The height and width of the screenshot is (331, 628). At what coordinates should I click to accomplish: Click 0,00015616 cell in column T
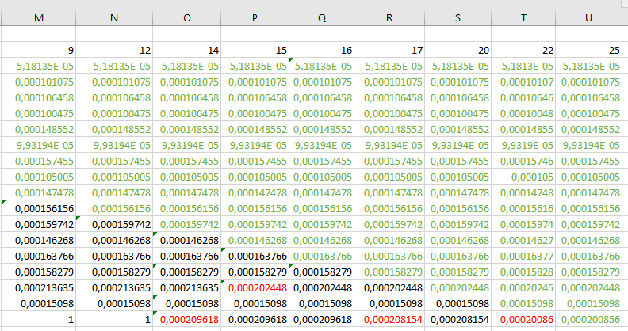(523, 209)
